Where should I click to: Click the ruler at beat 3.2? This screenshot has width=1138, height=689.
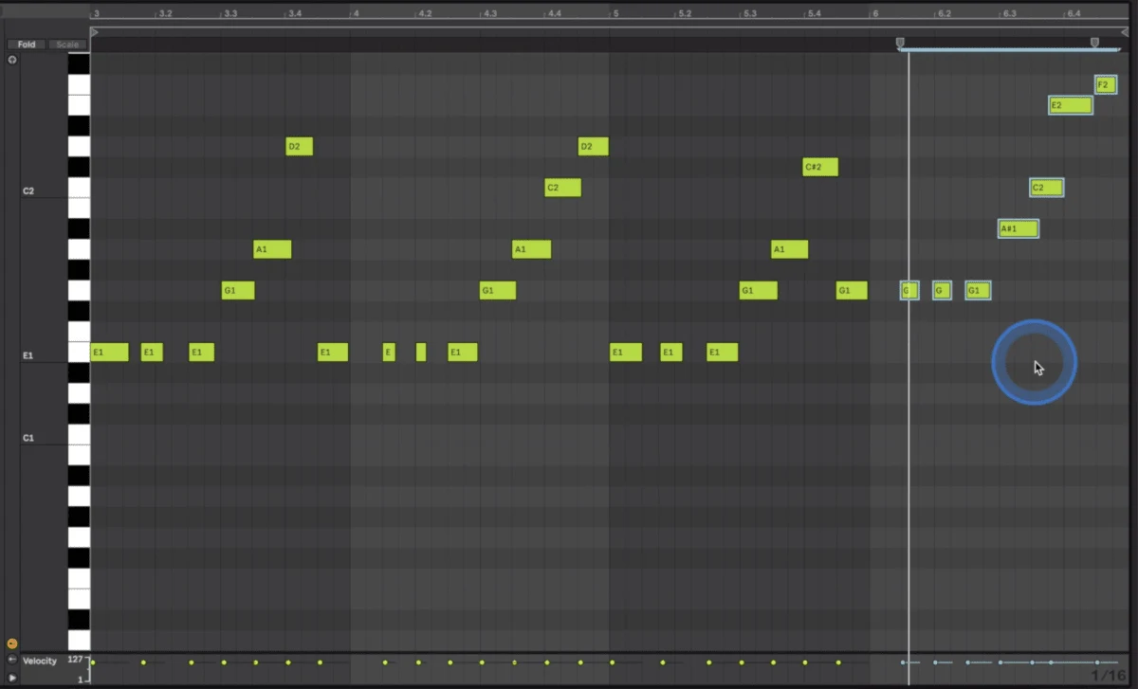coord(165,13)
